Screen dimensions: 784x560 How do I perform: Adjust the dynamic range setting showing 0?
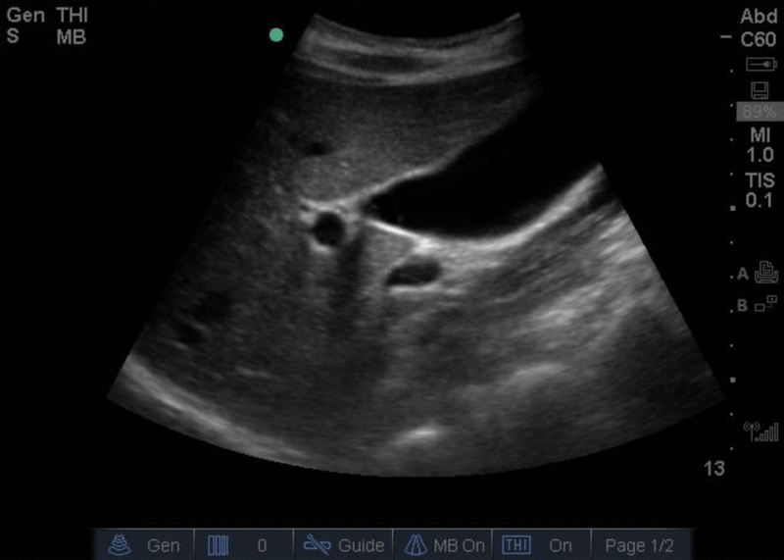pos(243,544)
